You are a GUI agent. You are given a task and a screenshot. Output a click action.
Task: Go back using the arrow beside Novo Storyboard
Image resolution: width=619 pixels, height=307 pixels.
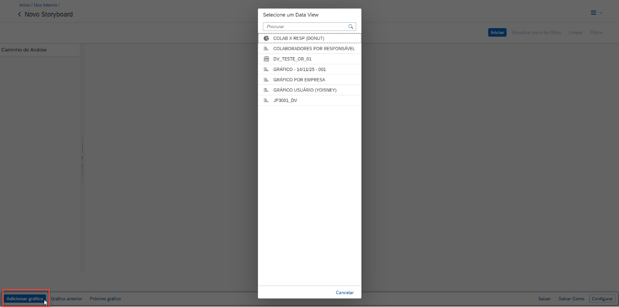click(20, 14)
